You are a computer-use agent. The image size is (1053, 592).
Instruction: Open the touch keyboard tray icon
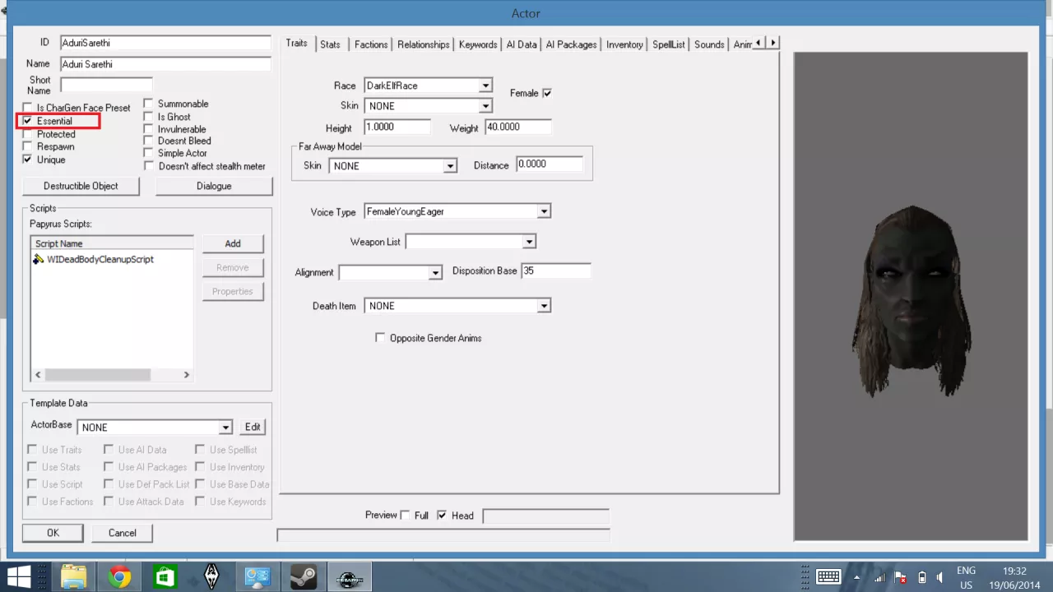point(828,576)
